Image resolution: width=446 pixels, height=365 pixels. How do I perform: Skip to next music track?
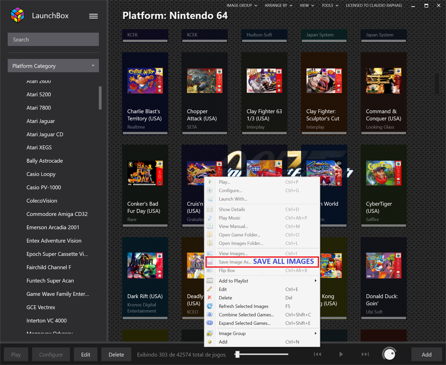point(365,354)
